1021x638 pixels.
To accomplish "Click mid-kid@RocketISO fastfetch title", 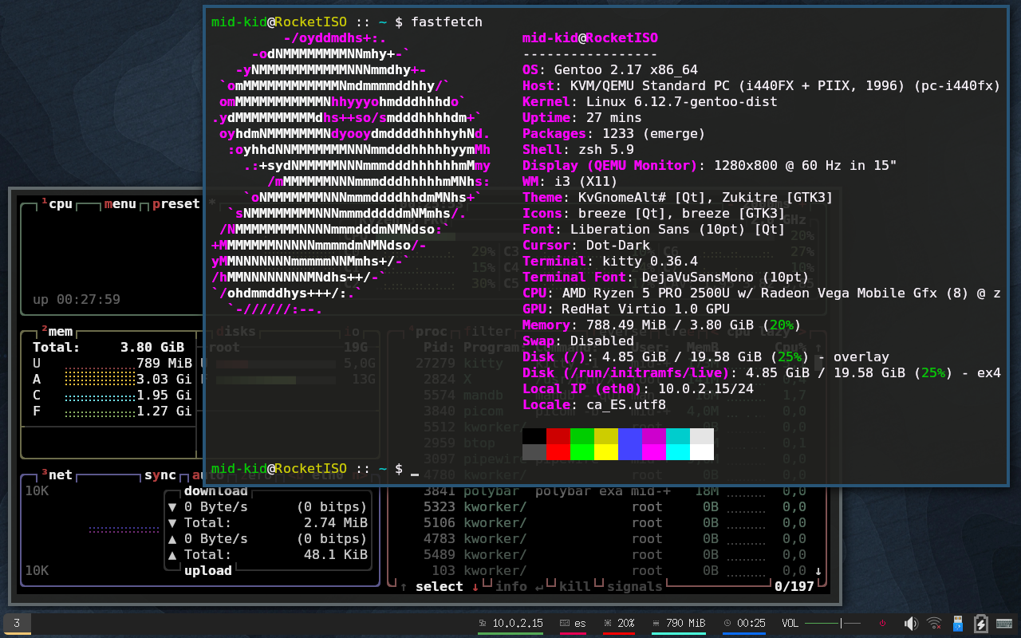I will 590,37.
